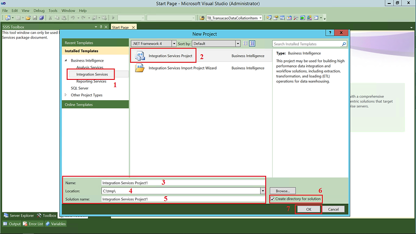Image resolution: width=416 pixels, height=234 pixels.
Task: Select Reporting Services template category
Action: pos(91,81)
